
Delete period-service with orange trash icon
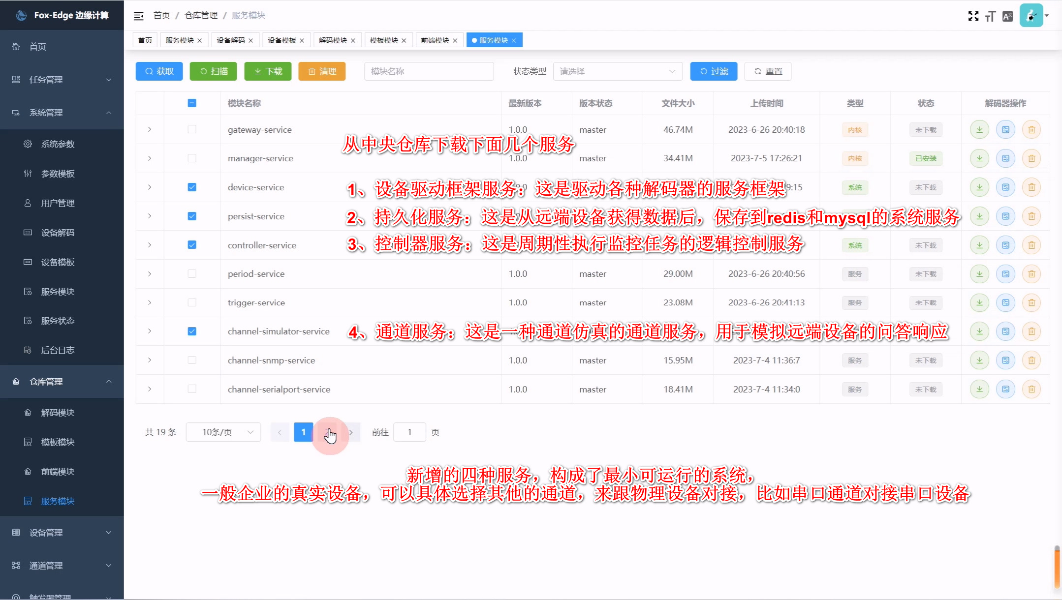point(1031,274)
